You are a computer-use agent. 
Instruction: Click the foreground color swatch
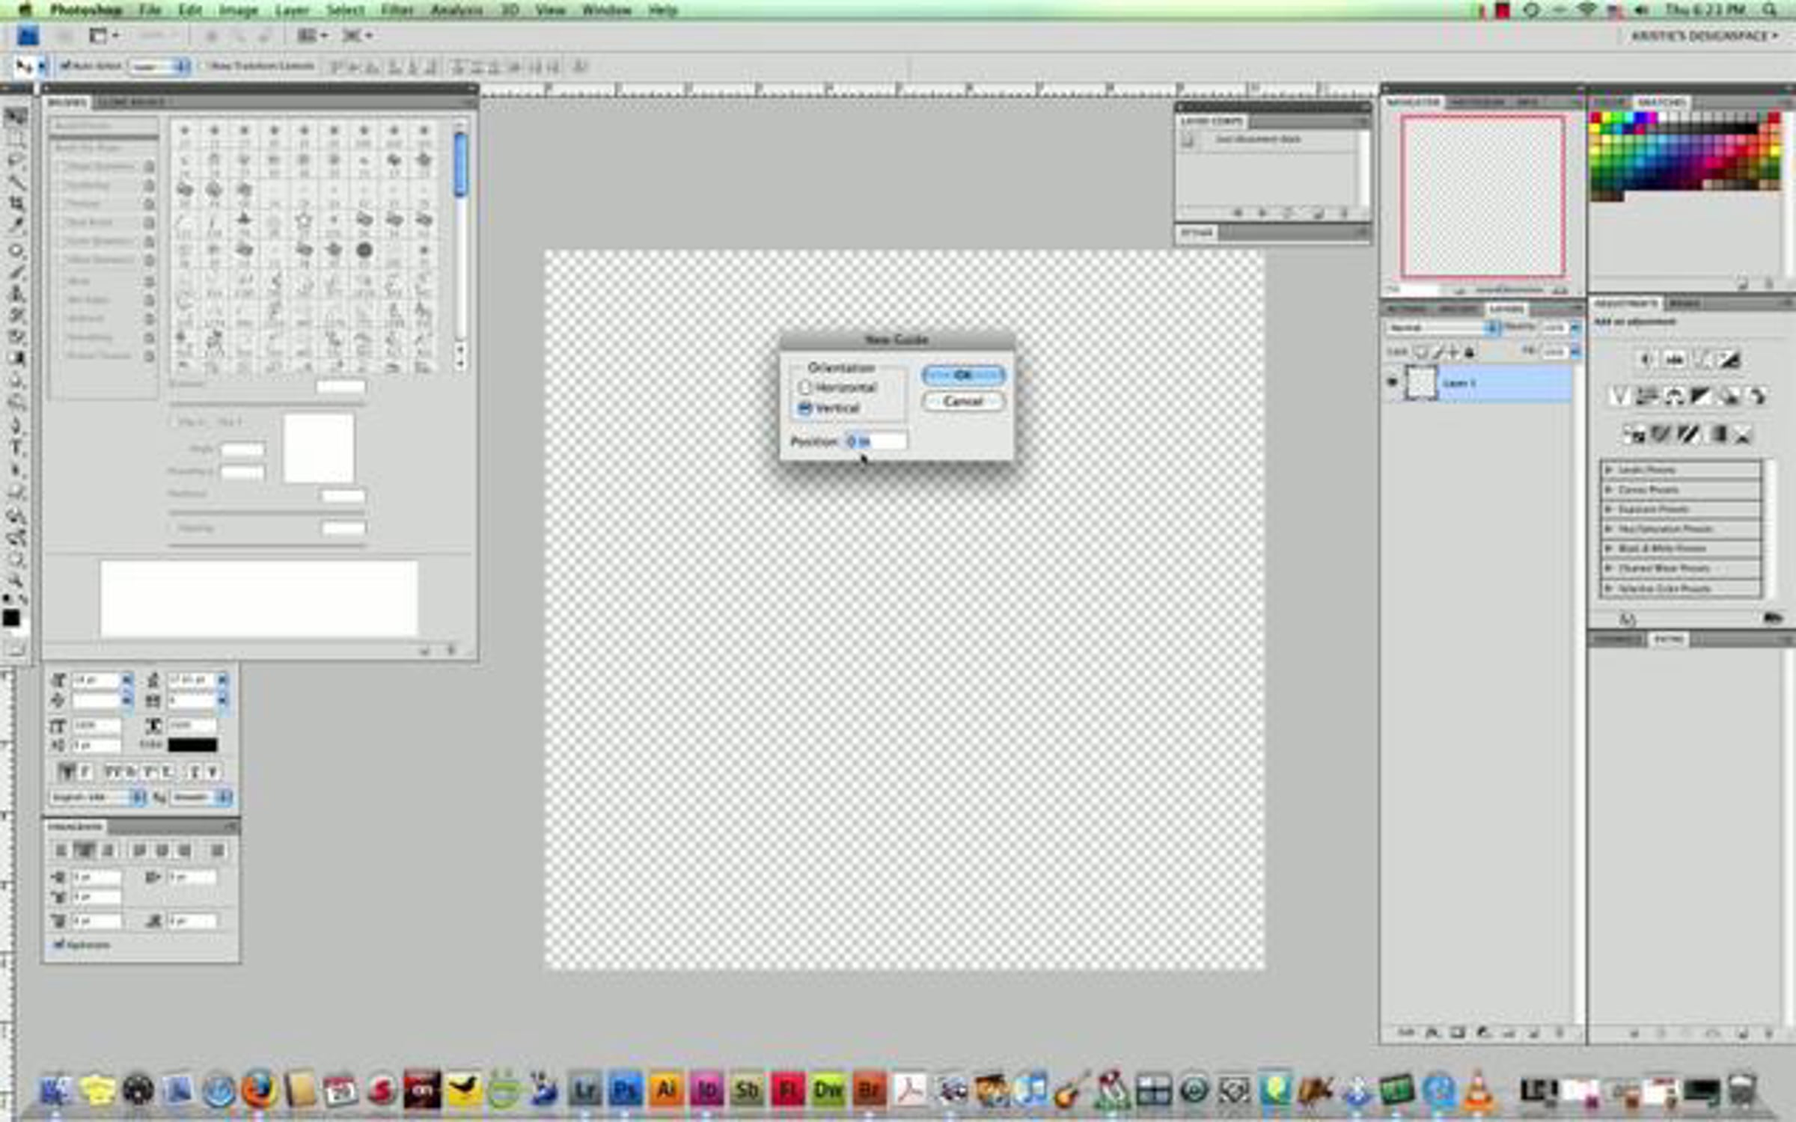point(10,618)
